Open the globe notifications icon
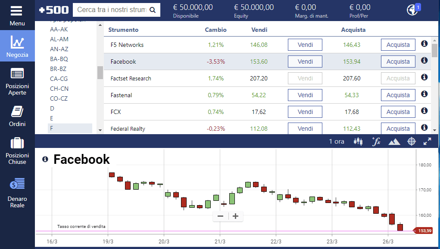This screenshot has width=440, height=249. (x=413, y=10)
